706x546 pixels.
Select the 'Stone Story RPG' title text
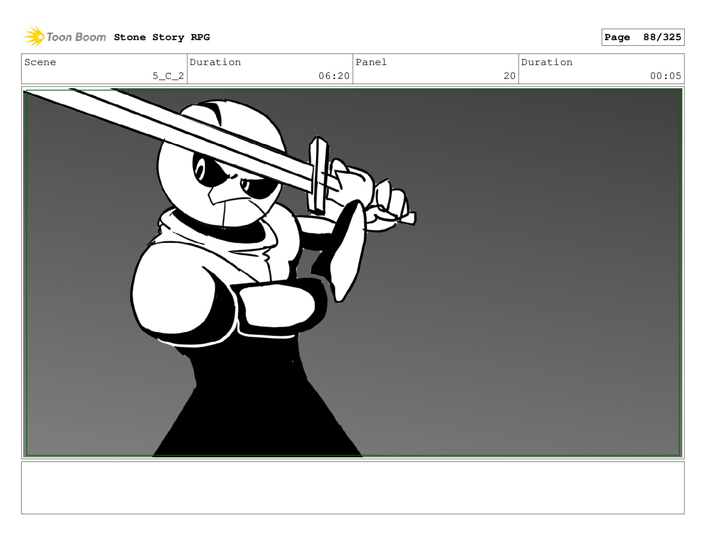[x=162, y=37]
